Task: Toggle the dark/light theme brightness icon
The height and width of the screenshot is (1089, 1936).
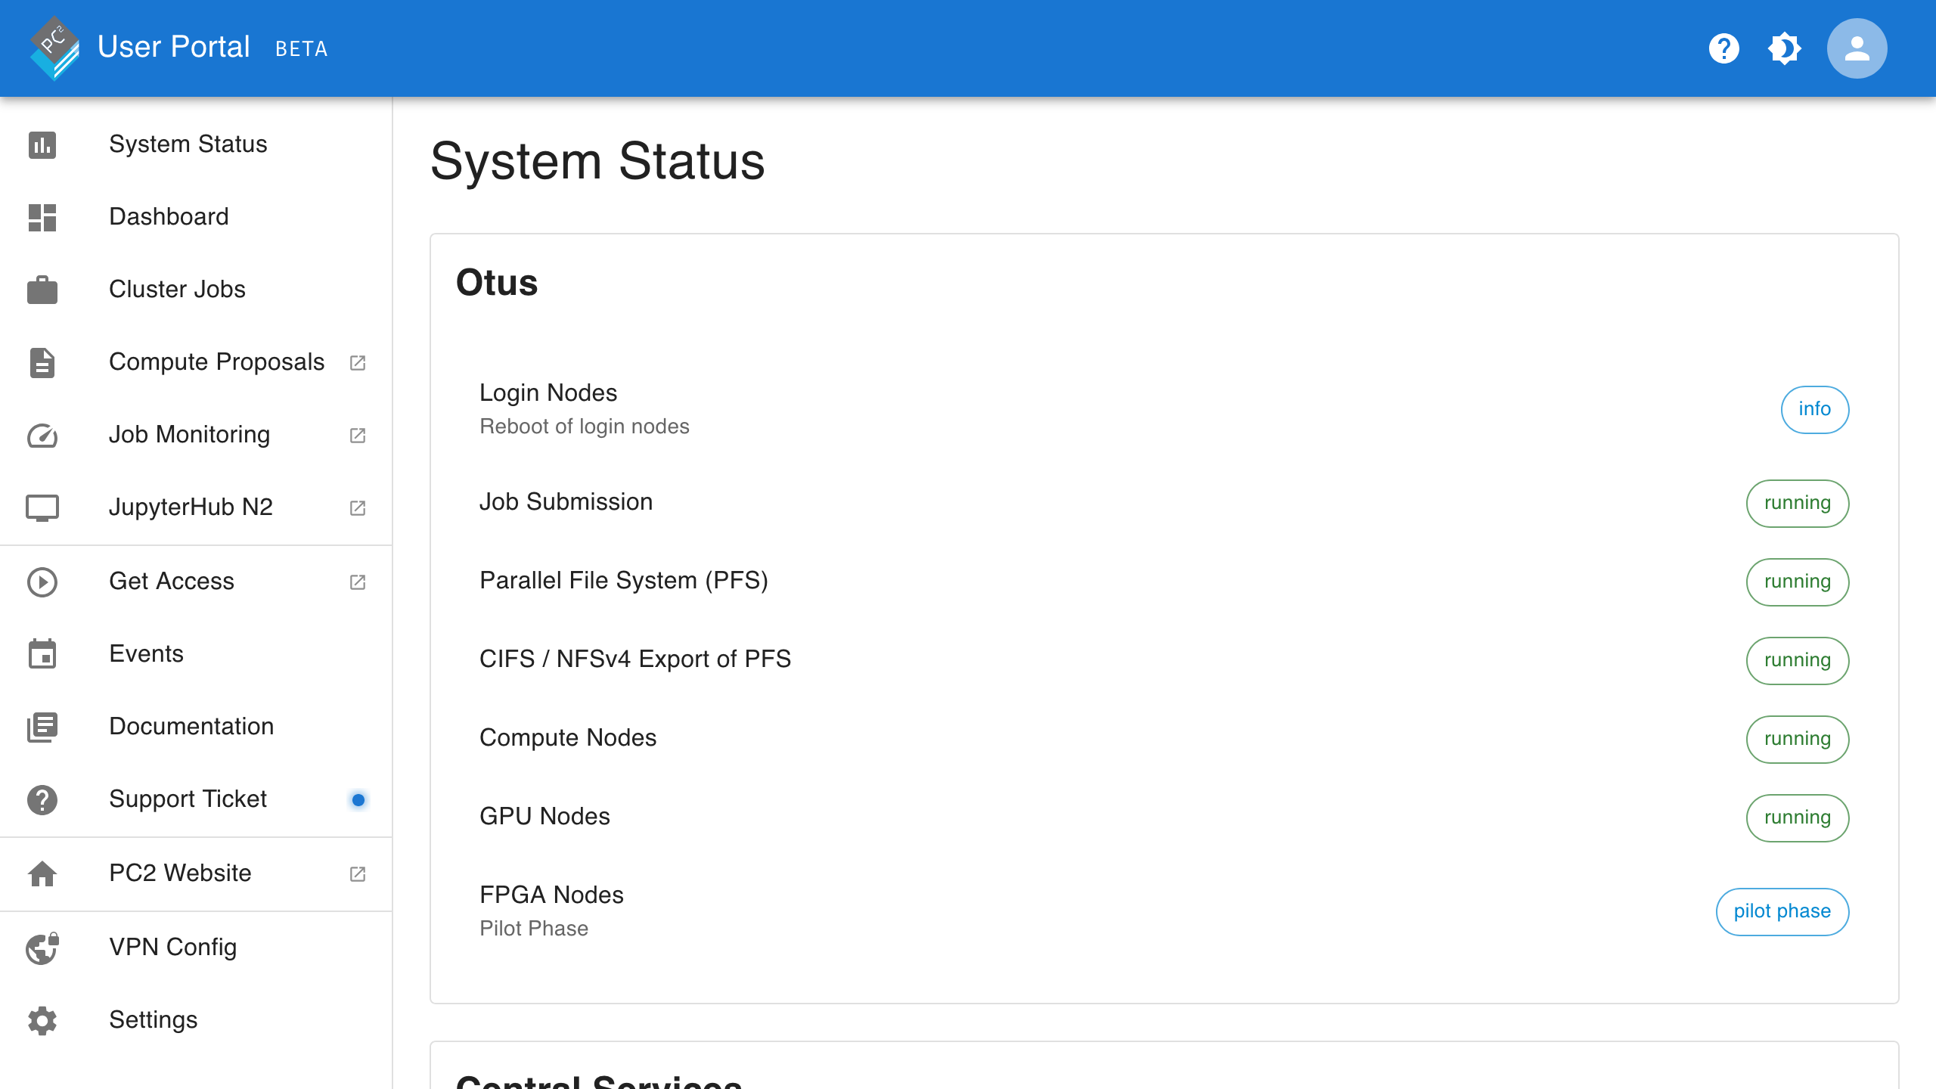Action: click(x=1784, y=48)
